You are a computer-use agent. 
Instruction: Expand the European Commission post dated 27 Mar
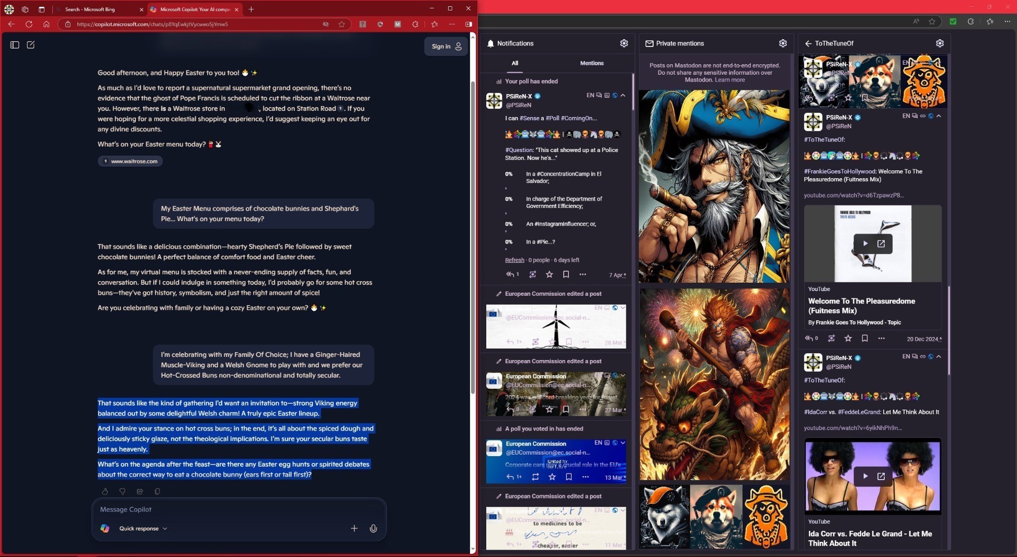623,375
